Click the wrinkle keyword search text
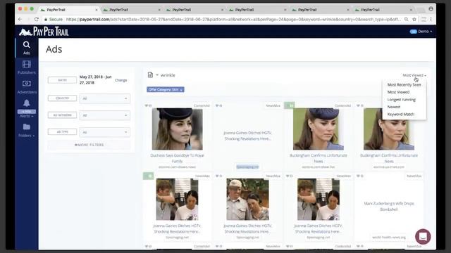The image size is (451, 253). click(x=168, y=75)
